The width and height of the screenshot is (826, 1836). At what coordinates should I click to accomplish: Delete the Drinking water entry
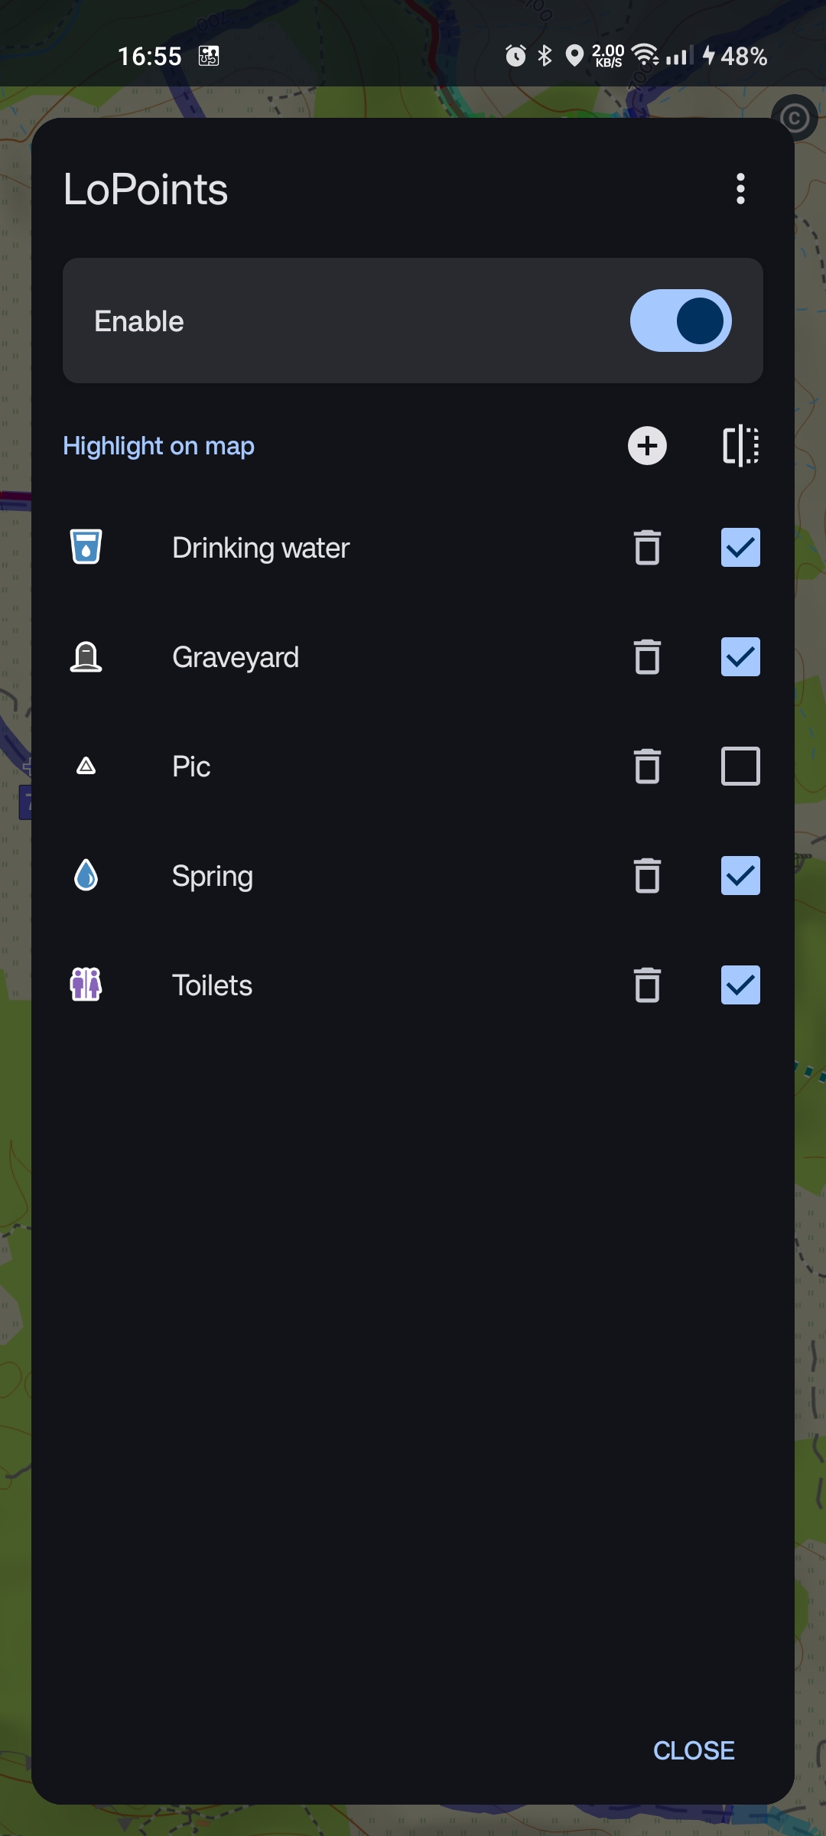coord(647,548)
